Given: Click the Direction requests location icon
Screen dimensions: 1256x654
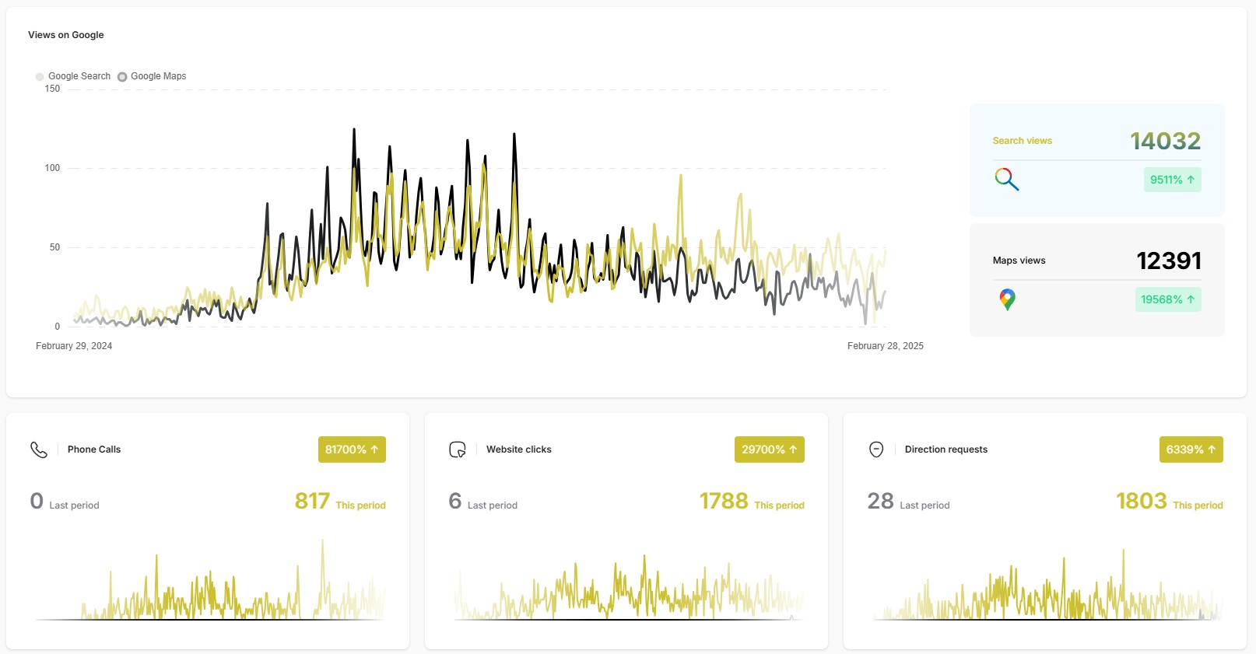Looking at the screenshot, I should 876,449.
